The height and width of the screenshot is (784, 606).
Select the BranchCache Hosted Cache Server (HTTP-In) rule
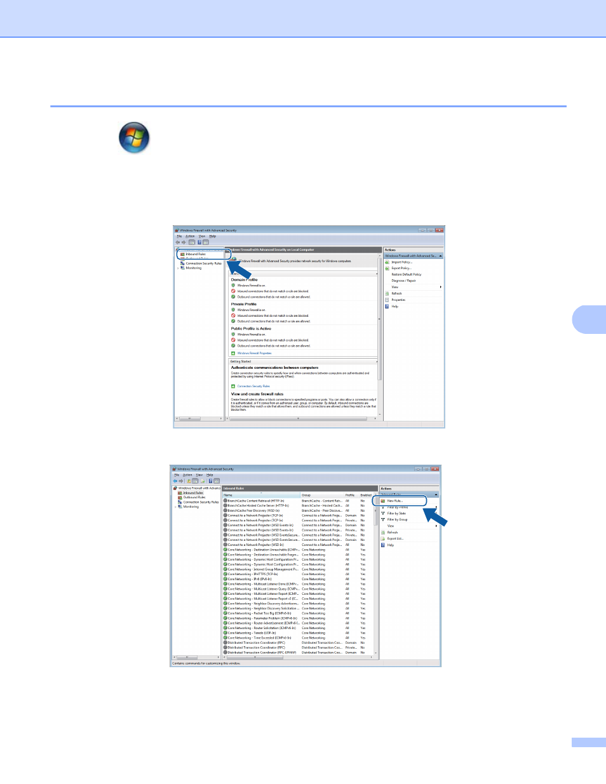[299, 506]
